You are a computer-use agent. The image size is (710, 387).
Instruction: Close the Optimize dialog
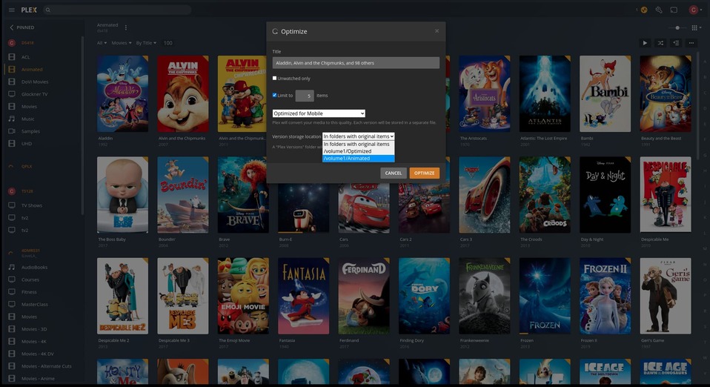click(437, 31)
